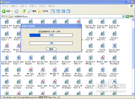The height and width of the screenshot is (99, 135).
Task: Select MS Sans Serif 8,... font icon
Action: (x=31, y=70)
